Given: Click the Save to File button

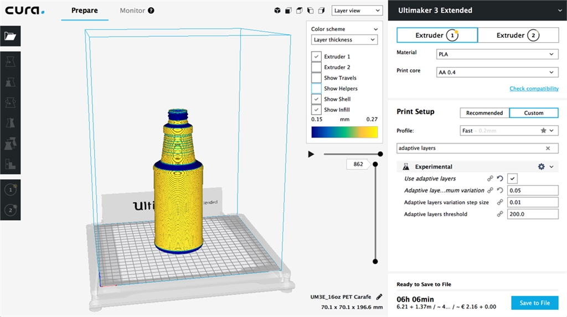Looking at the screenshot, I should pyautogui.click(x=534, y=303).
